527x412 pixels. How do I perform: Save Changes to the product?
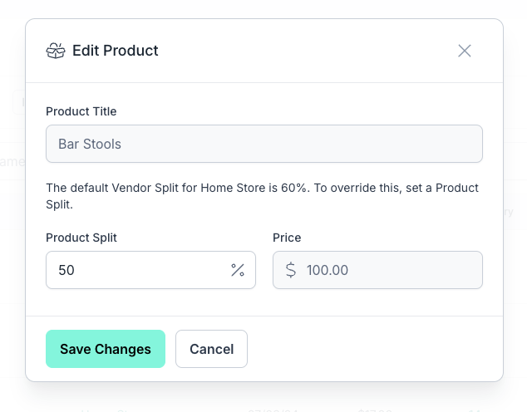click(106, 349)
